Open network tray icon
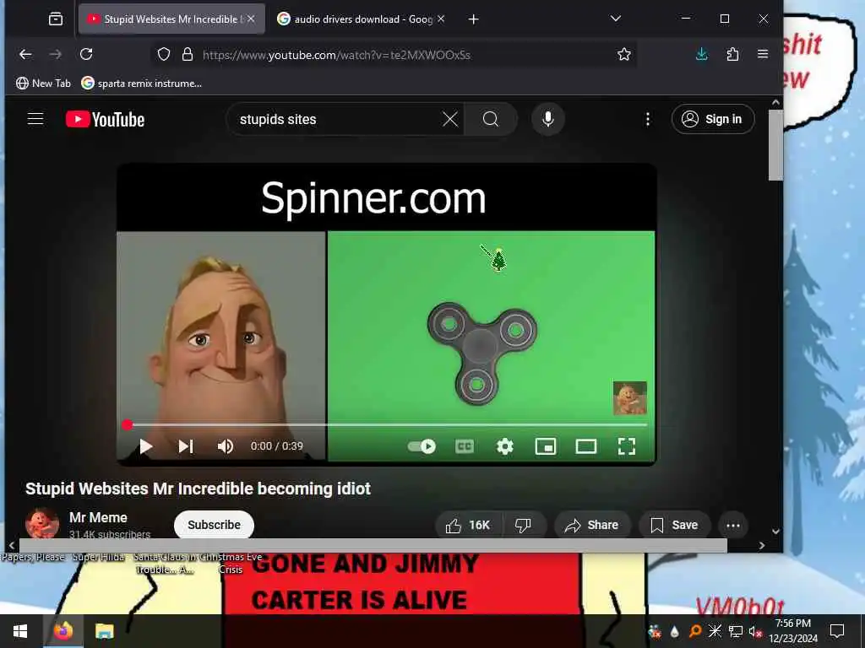This screenshot has width=865, height=648. [736, 631]
